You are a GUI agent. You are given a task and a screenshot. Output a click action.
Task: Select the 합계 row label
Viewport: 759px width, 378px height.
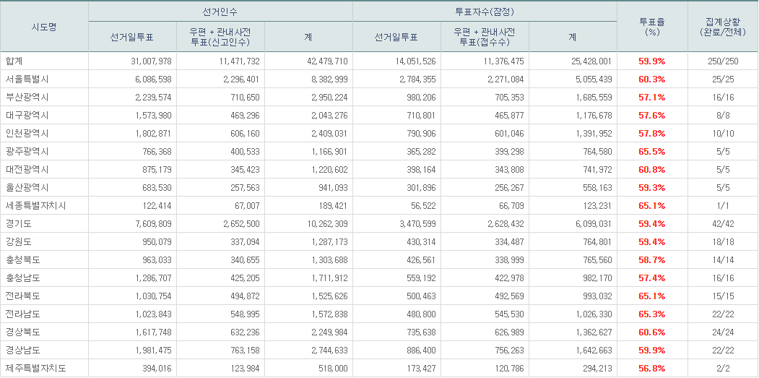point(14,61)
